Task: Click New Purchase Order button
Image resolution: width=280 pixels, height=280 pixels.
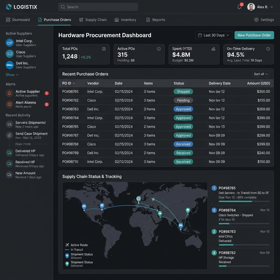Action: coord(254,35)
